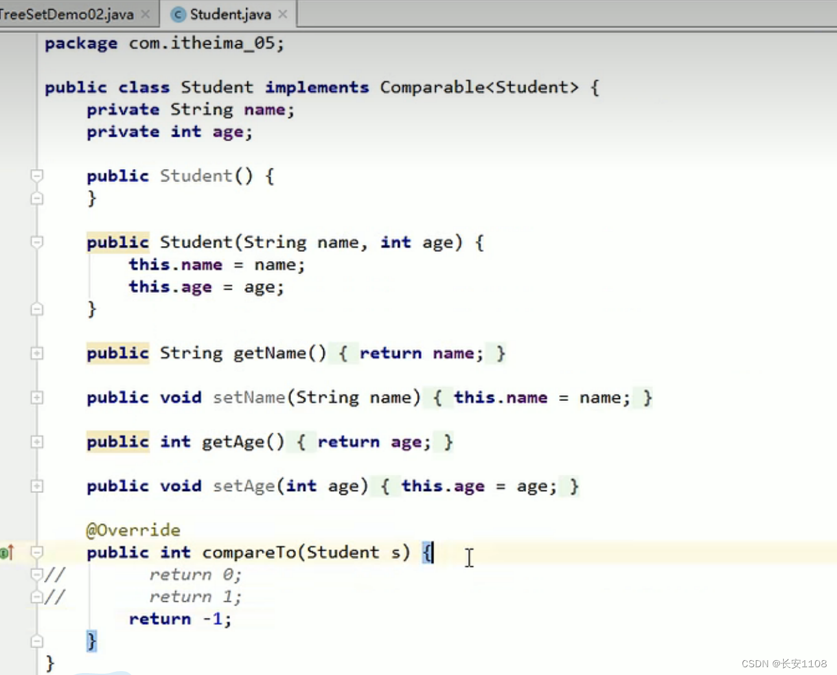837x675 pixels.
Task: Click the setName method name
Action: tap(249, 397)
